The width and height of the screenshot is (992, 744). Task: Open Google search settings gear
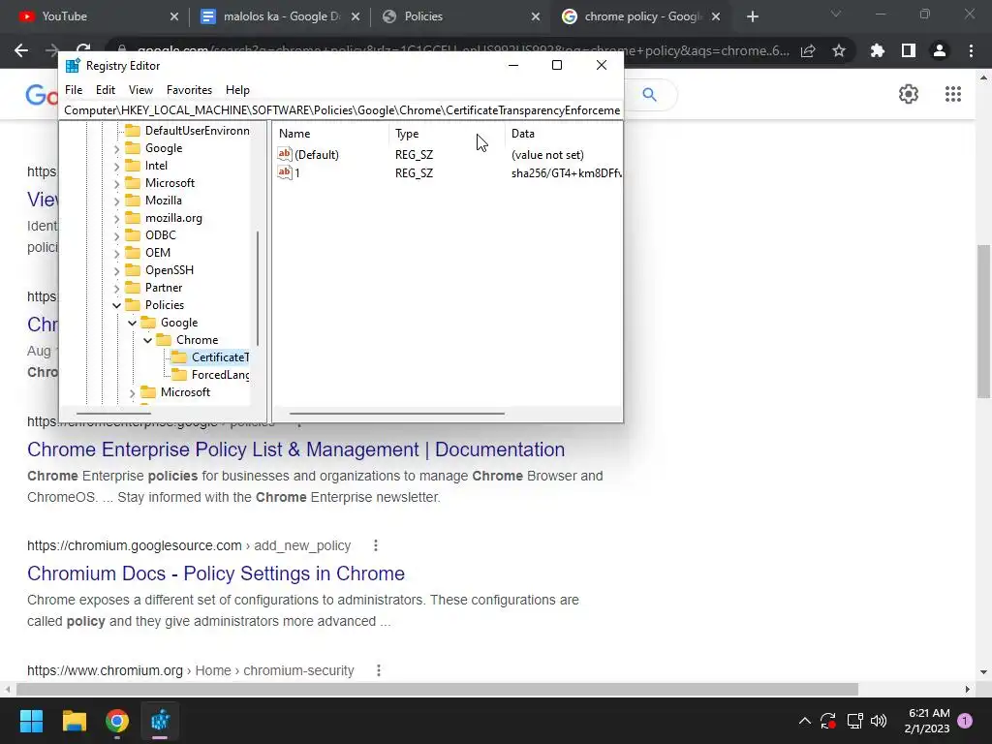click(x=909, y=94)
